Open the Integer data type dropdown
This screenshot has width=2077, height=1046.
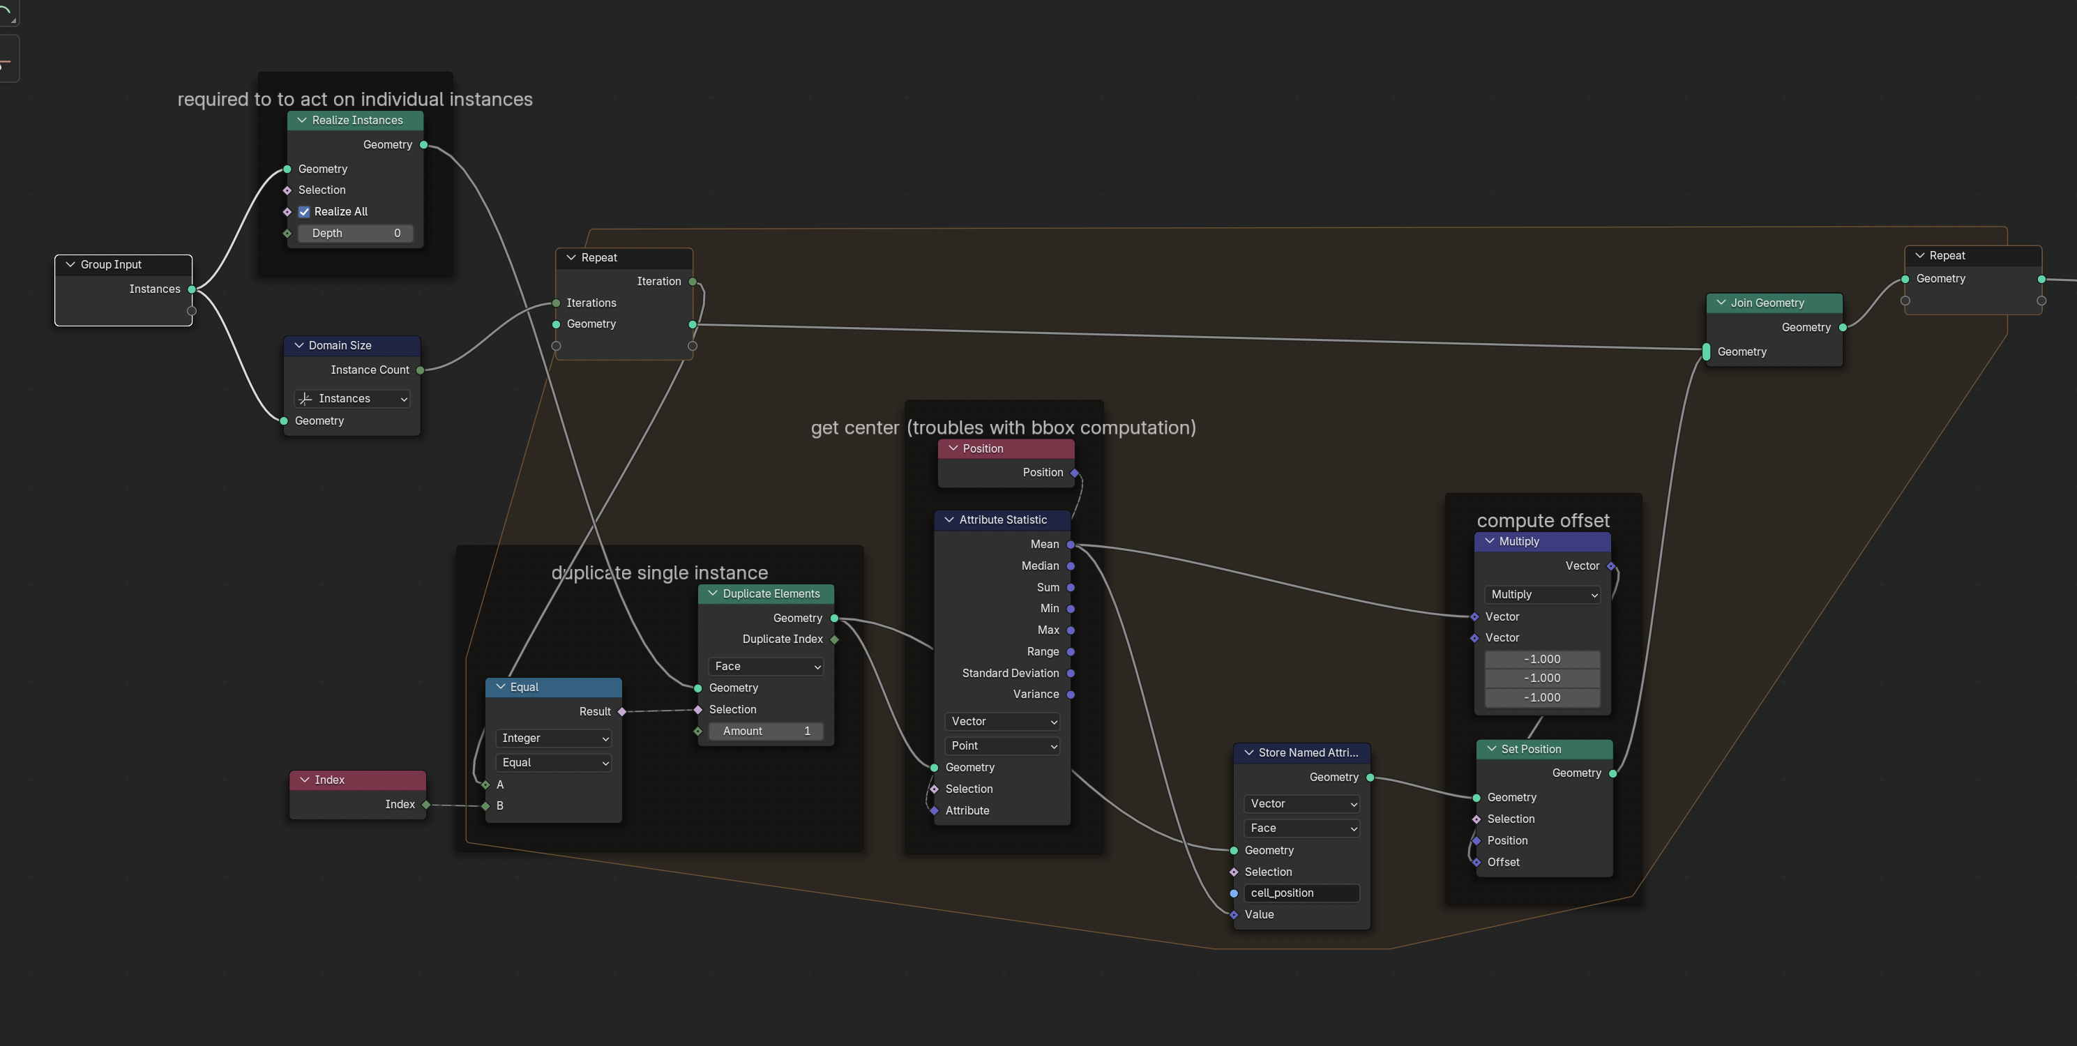click(x=553, y=738)
